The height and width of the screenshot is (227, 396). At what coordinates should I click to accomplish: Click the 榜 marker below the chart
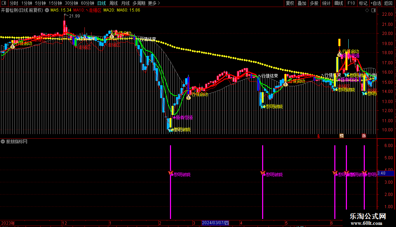(341, 136)
